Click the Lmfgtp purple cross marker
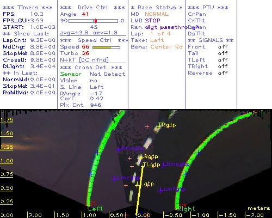This screenshot has height=218, width=272. (x=160, y=191)
